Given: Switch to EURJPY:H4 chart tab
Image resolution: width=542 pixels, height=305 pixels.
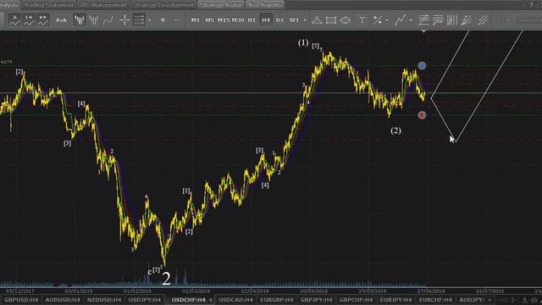Looking at the screenshot, I should (395, 300).
